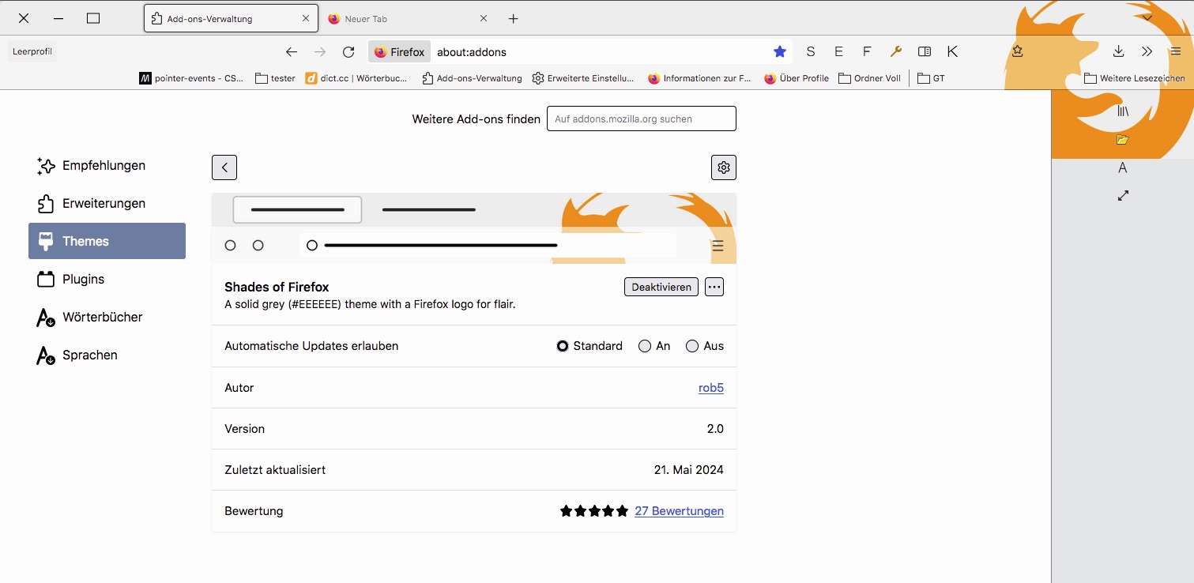Click the E toolbar button
Image resolution: width=1194 pixels, height=583 pixels.
click(x=839, y=52)
